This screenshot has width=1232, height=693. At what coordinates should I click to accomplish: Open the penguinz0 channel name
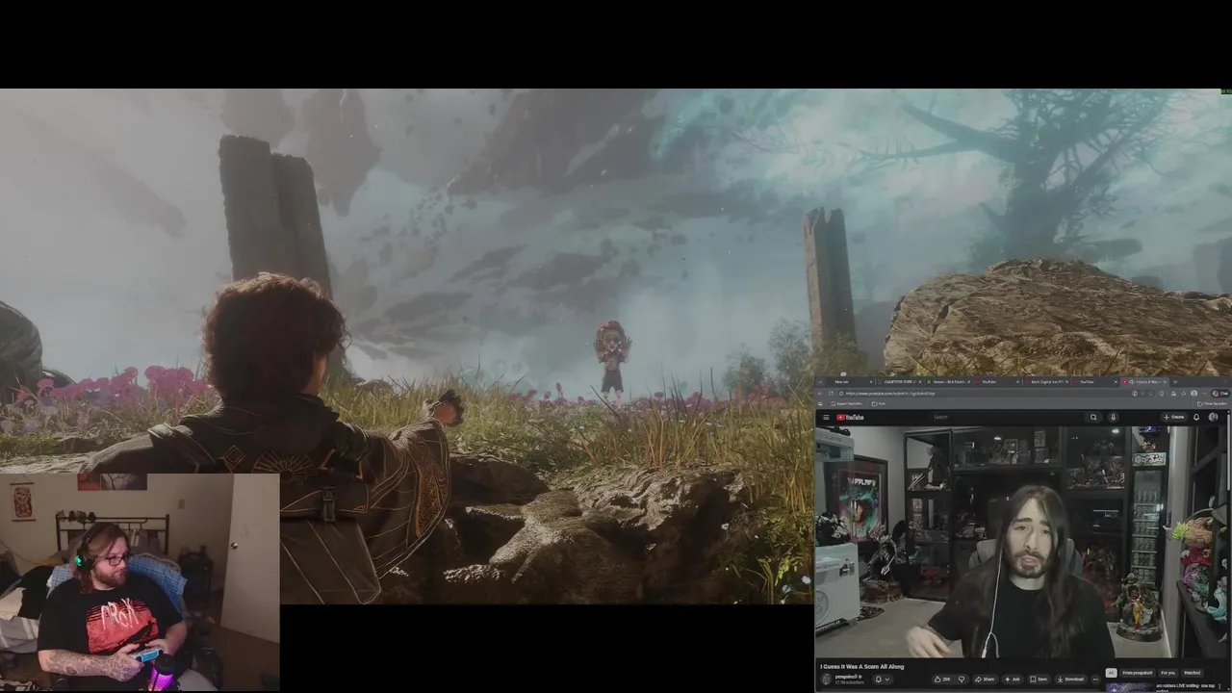pos(848,677)
